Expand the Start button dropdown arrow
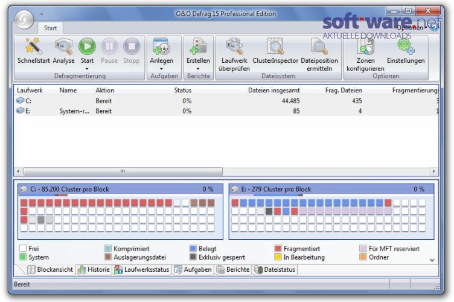The width and height of the screenshot is (454, 302). point(87,69)
